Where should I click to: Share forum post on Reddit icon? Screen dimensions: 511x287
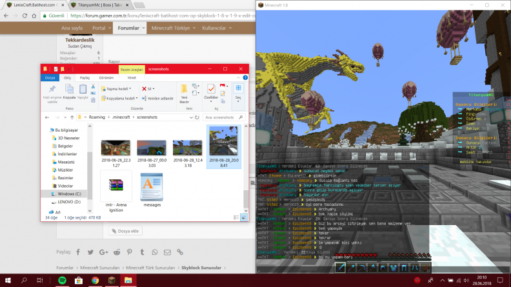pyautogui.click(x=117, y=252)
